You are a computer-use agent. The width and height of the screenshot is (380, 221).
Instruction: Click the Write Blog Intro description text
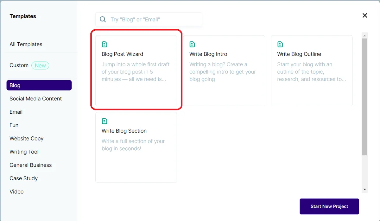pyautogui.click(x=223, y=72)
